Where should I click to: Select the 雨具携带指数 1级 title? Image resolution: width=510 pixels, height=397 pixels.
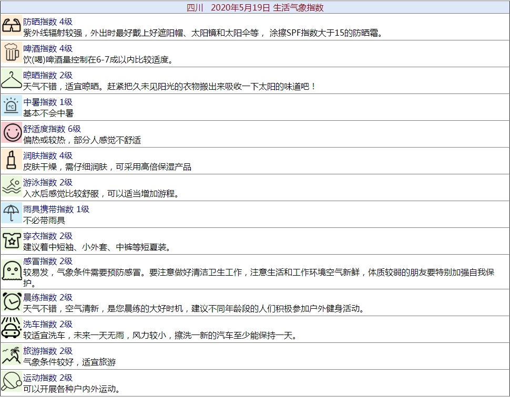click(56, 209)
